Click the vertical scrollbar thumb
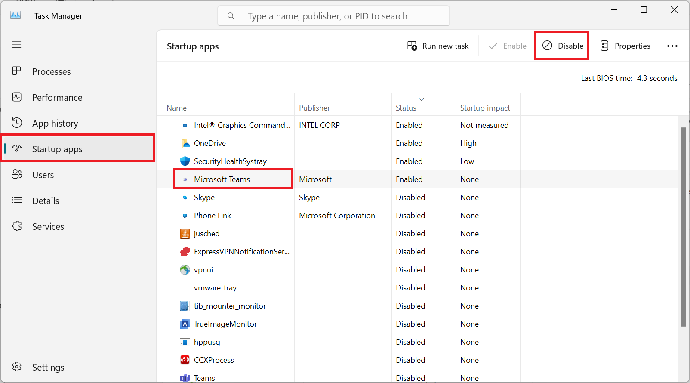 click(x=684, y=227)
